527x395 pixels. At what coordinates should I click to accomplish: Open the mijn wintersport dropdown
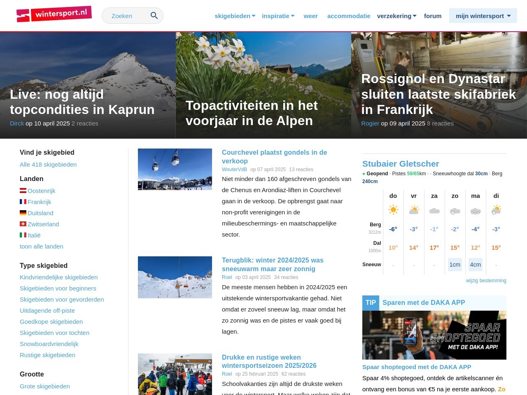point(483,16)
